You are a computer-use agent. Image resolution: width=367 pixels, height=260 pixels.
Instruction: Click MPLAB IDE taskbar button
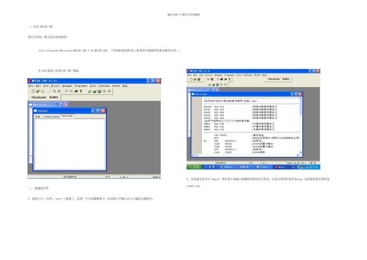click(x=282, y=167)
